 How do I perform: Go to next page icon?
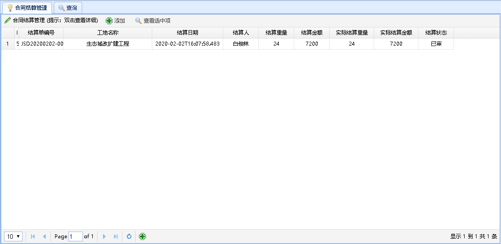pos(104,236)
